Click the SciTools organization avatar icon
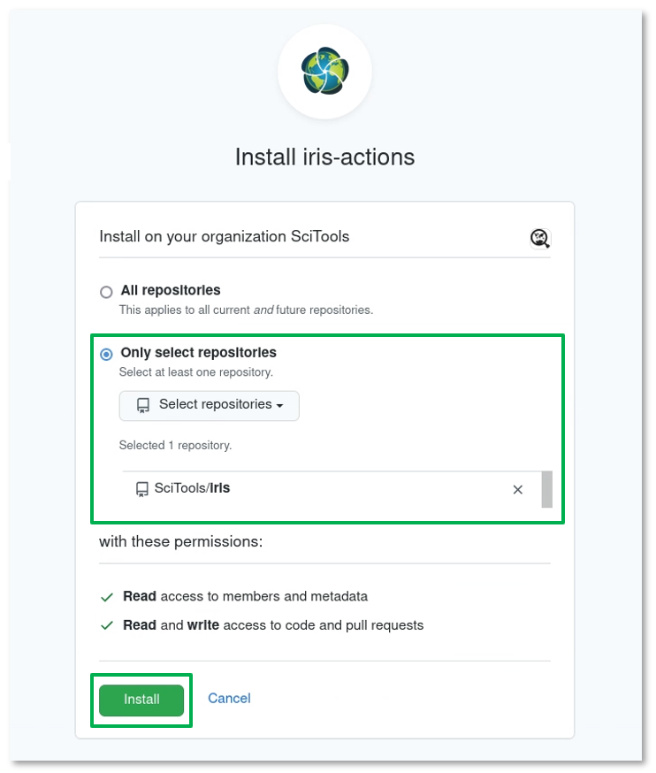Viewport: 656px width, 773px height. click(539, 238)
